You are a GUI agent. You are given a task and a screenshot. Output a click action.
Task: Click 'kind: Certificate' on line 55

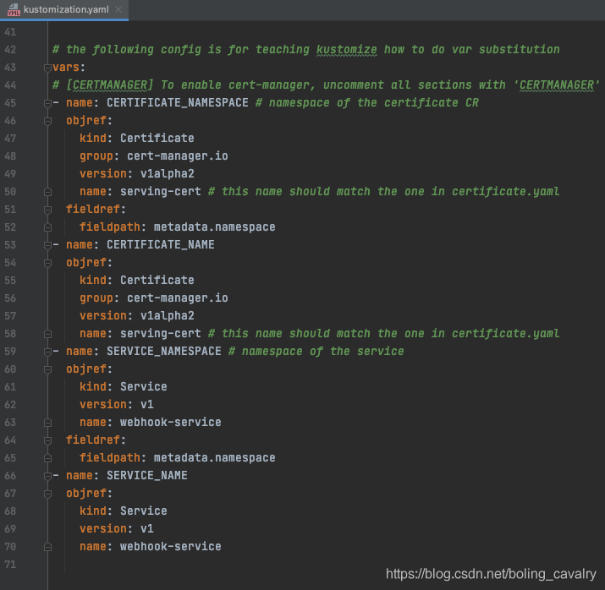[137, 280]
